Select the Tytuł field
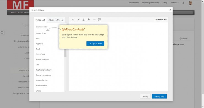This screenshot has height=108, width=204. click(38, 49)
